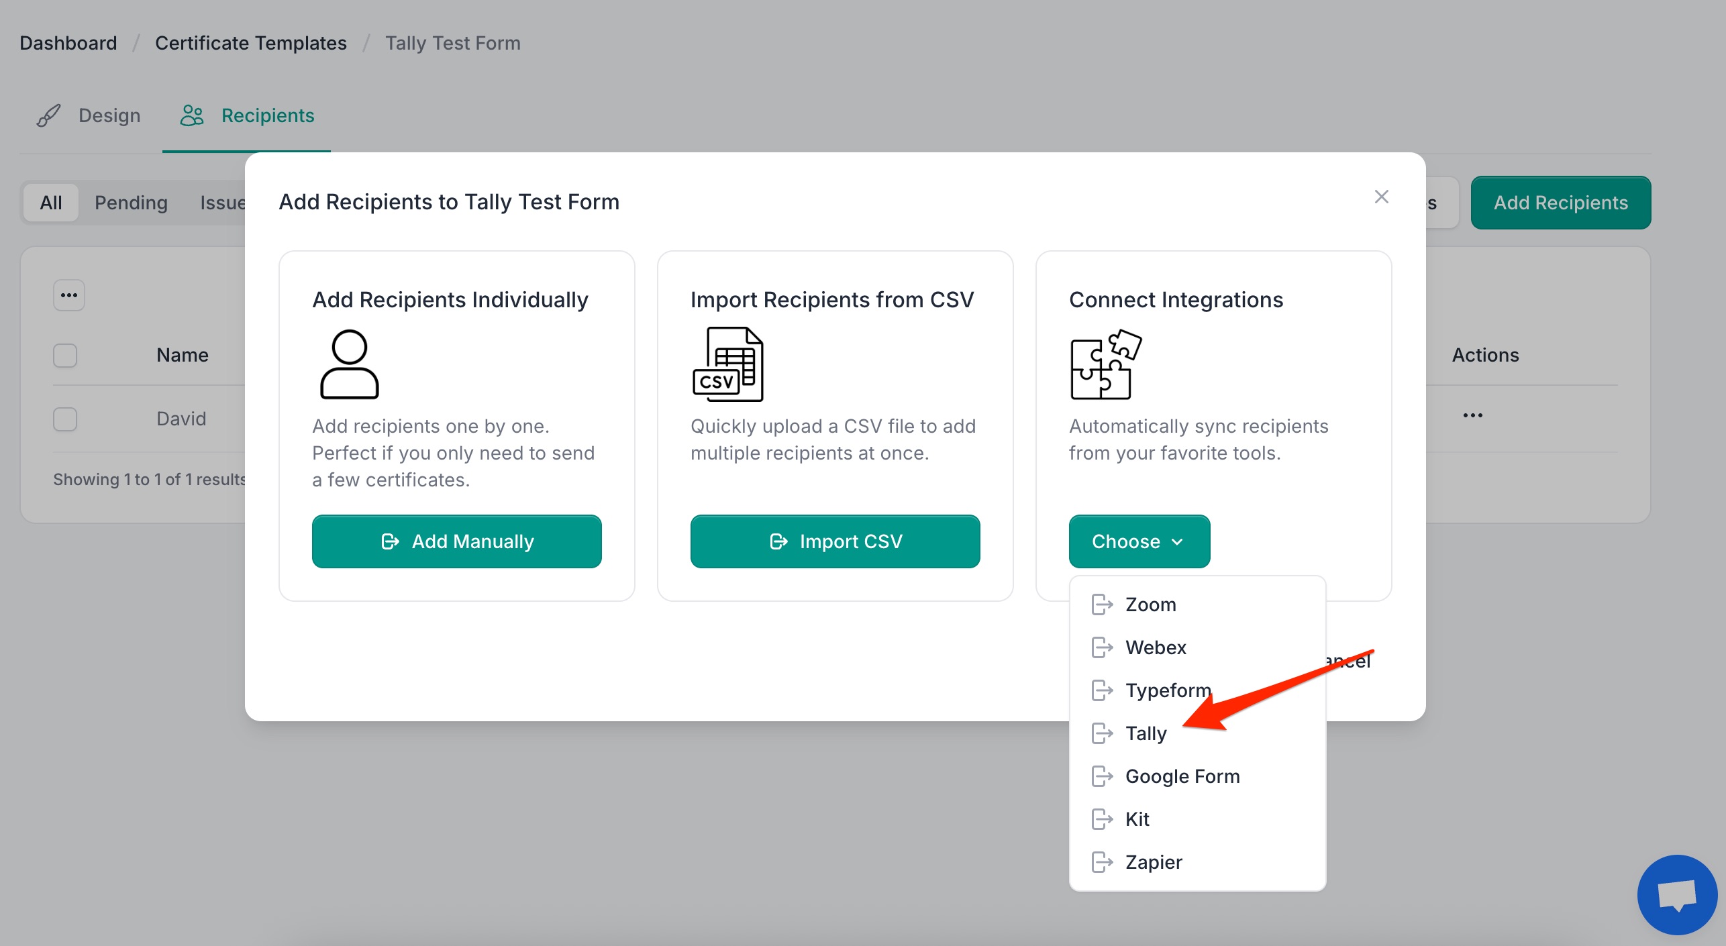Pick Zapier in the integrations dropdown
The width and height of the screenshot is (1726, 946).
[1153, 862]
